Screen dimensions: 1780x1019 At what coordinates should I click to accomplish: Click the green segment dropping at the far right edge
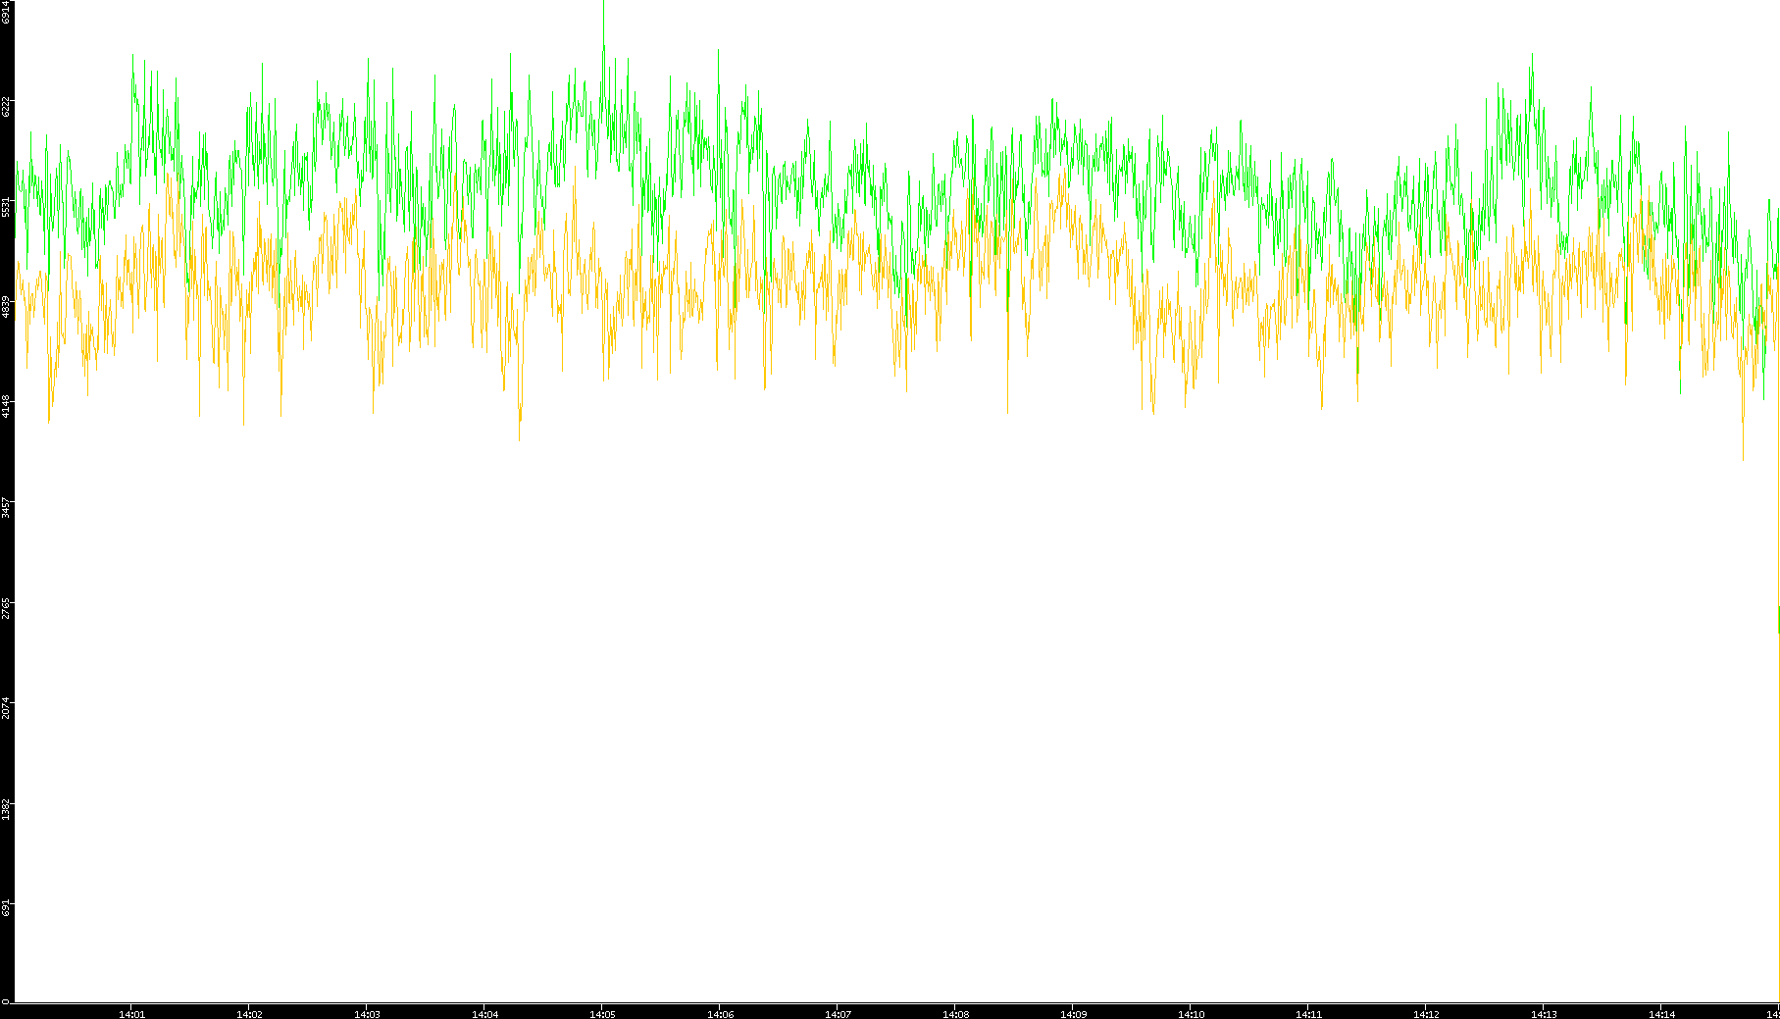(x=1778, y=620)
